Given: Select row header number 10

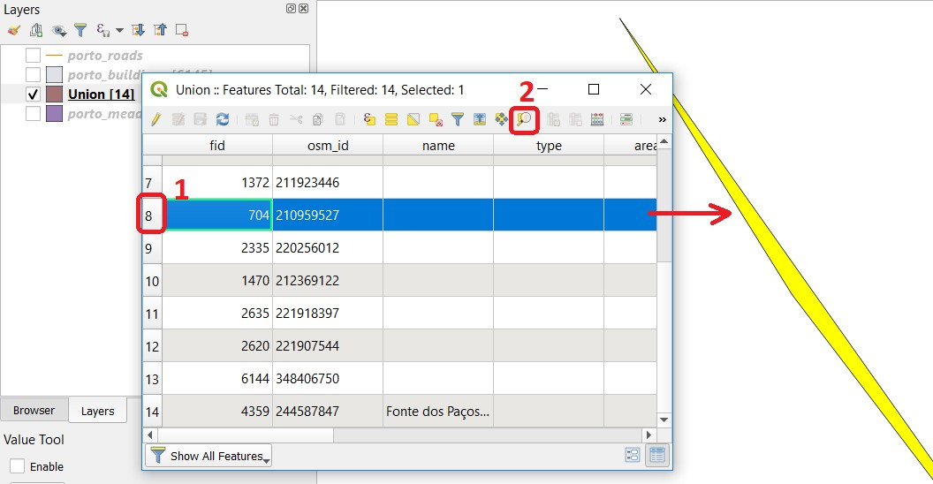Looking at the screenshot, I should click(152, 281).
